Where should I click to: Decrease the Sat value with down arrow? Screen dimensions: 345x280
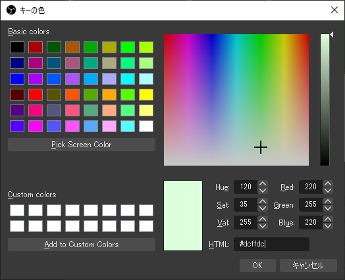[x=263, y=208]
